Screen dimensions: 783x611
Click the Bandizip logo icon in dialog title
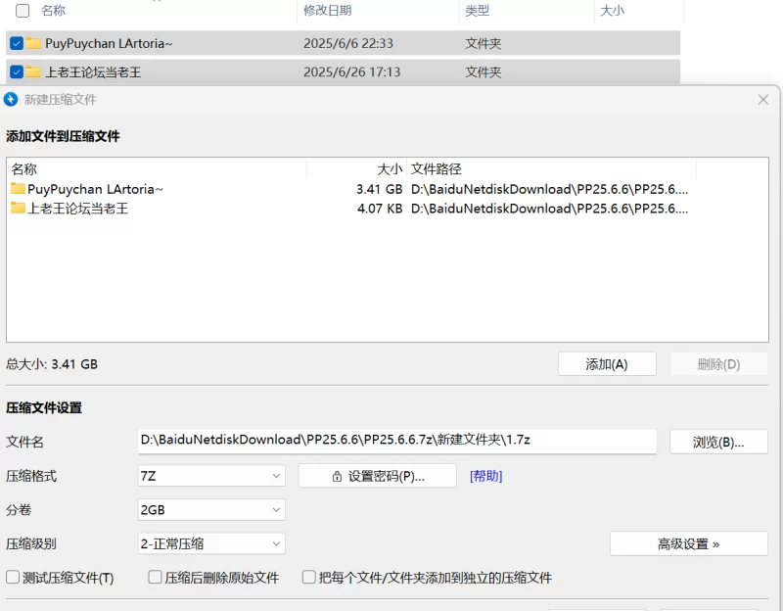tap(11, 100)
